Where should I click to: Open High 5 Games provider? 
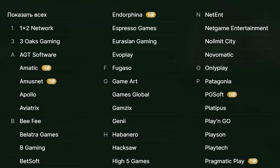(x=131, y=161)
